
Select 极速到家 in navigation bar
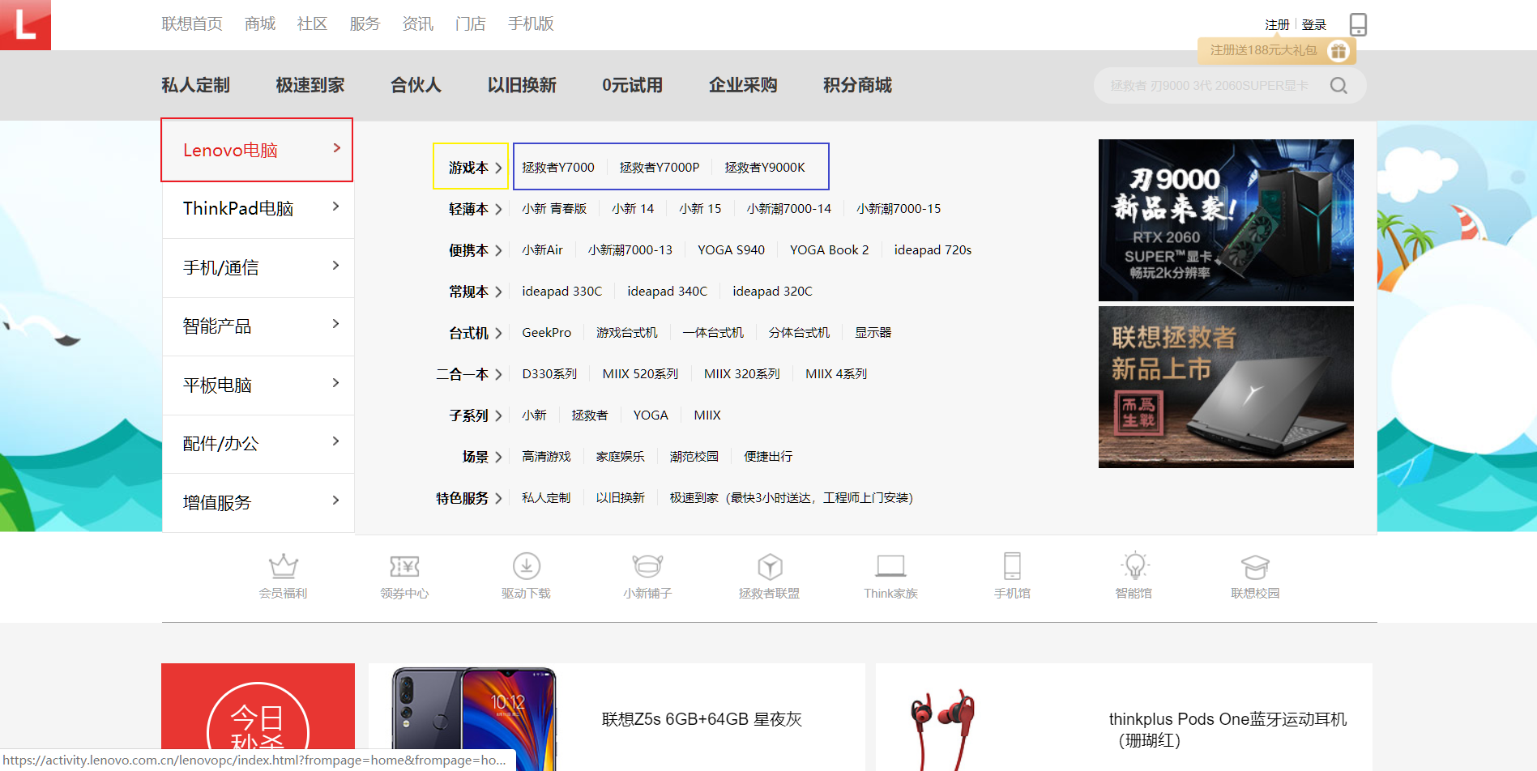pos(310,85)
